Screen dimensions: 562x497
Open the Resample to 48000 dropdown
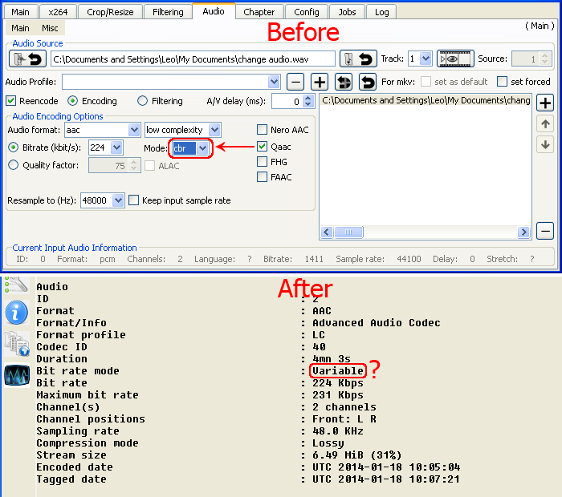[118, 200]
